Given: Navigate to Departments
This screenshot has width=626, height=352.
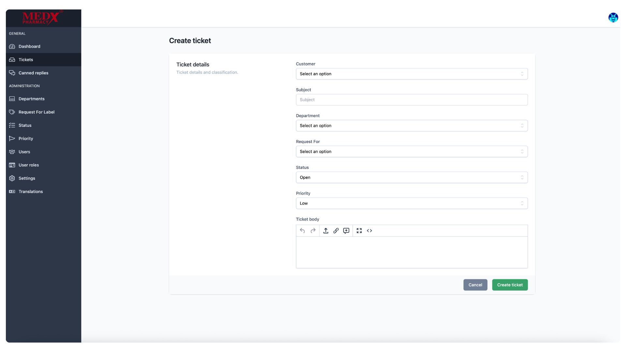Looking at the screenshot, I should point(43,99).
